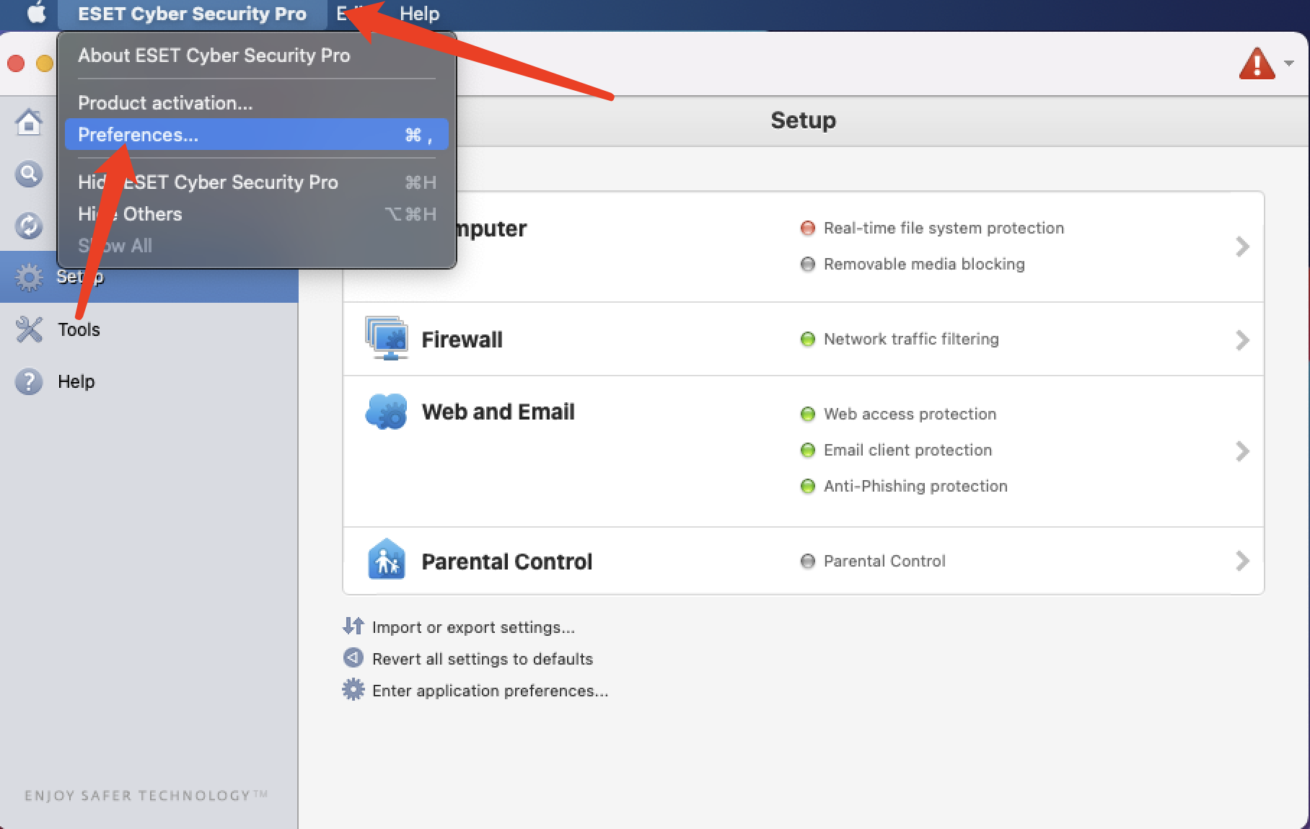Expand the alert dropdown arrow

point(1289,63)
